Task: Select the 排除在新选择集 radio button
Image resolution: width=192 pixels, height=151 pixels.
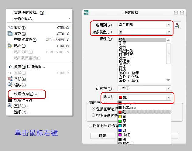Action: 94,115
